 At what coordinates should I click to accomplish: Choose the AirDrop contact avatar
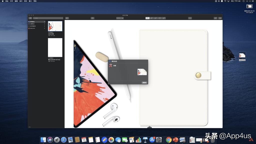(111, 66)
